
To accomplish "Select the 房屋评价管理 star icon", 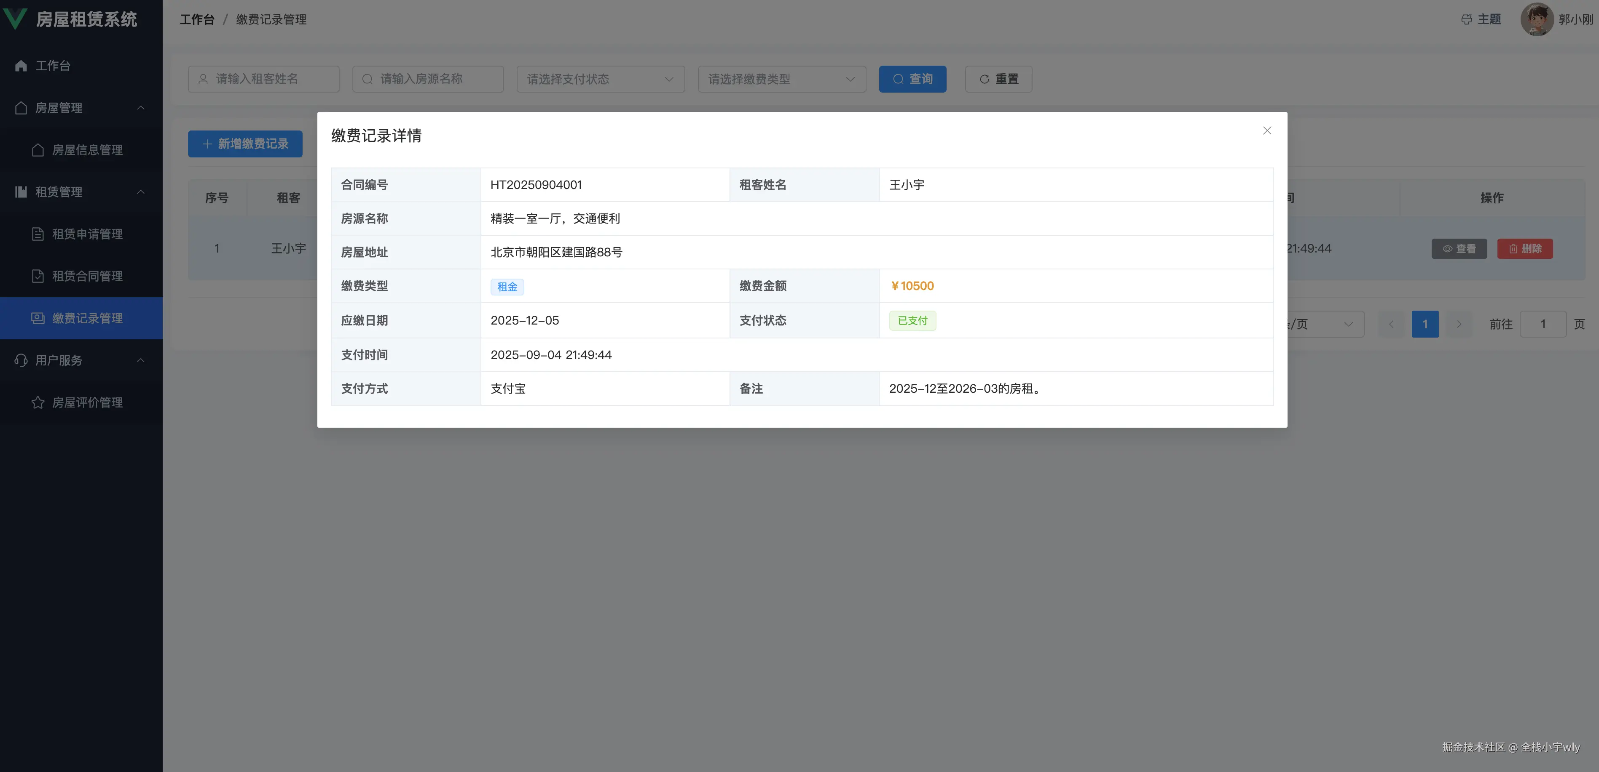I will [38, 402].
